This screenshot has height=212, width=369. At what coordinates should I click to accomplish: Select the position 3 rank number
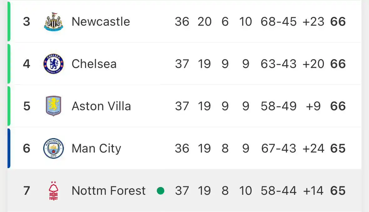(27, 22)
